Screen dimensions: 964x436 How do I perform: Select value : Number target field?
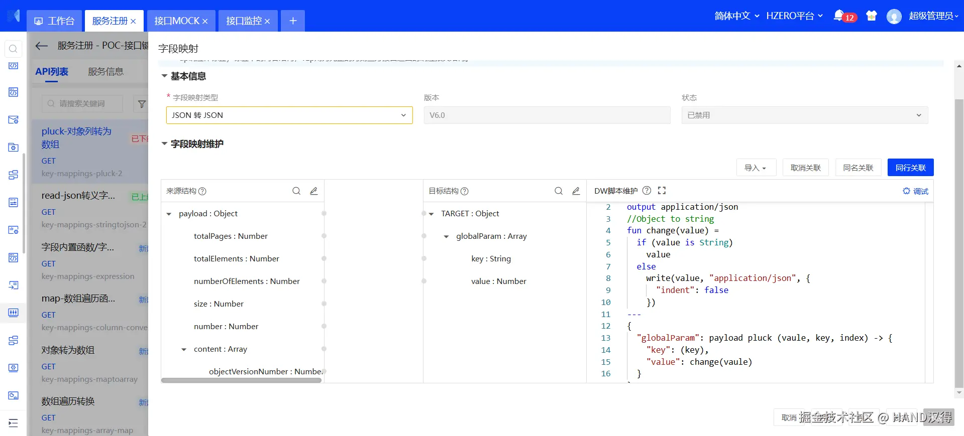tap(499, 281)
